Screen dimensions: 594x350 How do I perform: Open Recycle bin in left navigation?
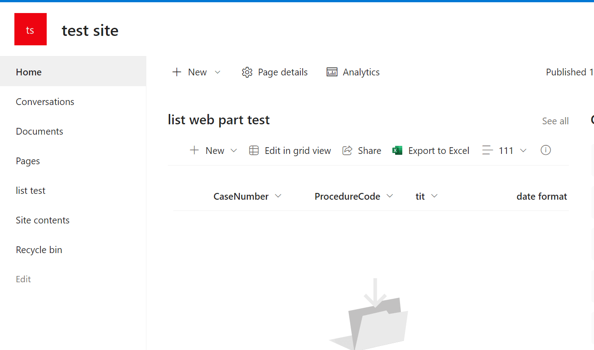click(x=39, y=250)
